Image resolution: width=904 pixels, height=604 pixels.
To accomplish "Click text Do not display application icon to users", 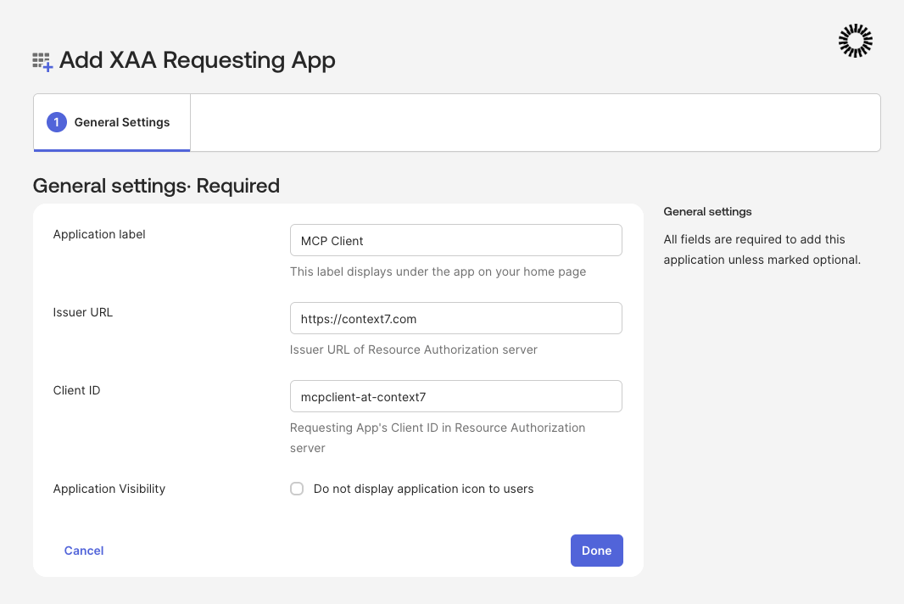I will 424,489.
